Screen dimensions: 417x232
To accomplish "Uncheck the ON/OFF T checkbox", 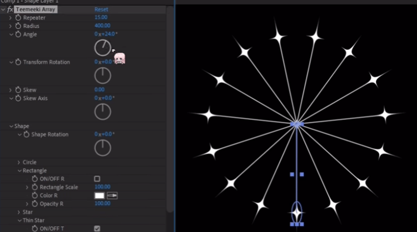I will pos(97,229).
